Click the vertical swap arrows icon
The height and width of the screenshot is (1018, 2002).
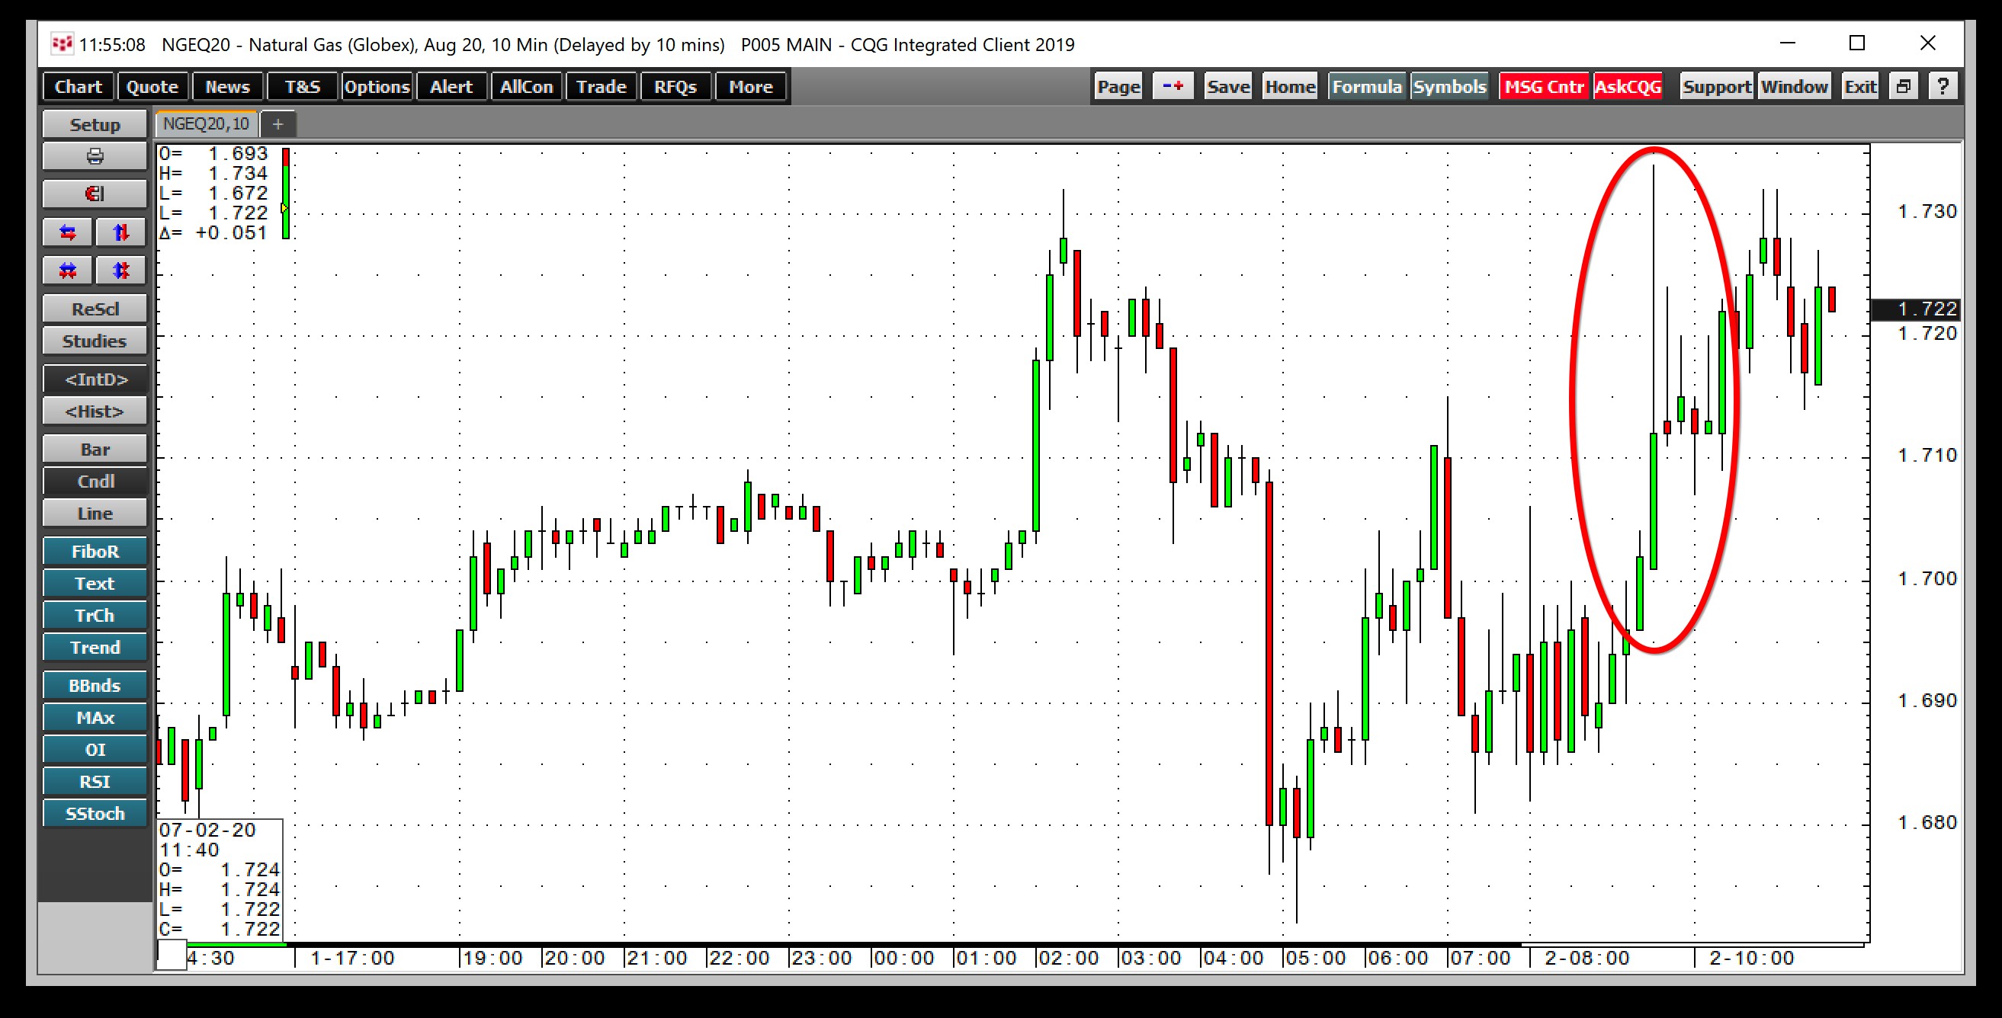(x=120, y=232)
